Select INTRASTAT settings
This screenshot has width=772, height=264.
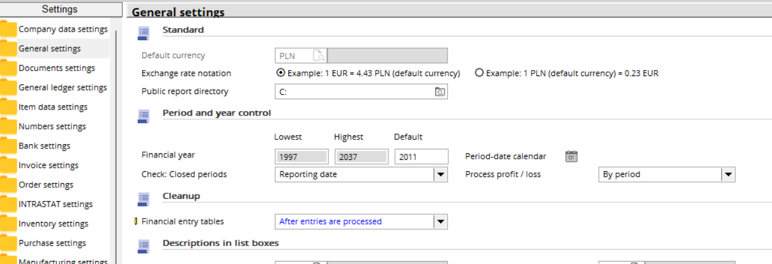point(55,204)
